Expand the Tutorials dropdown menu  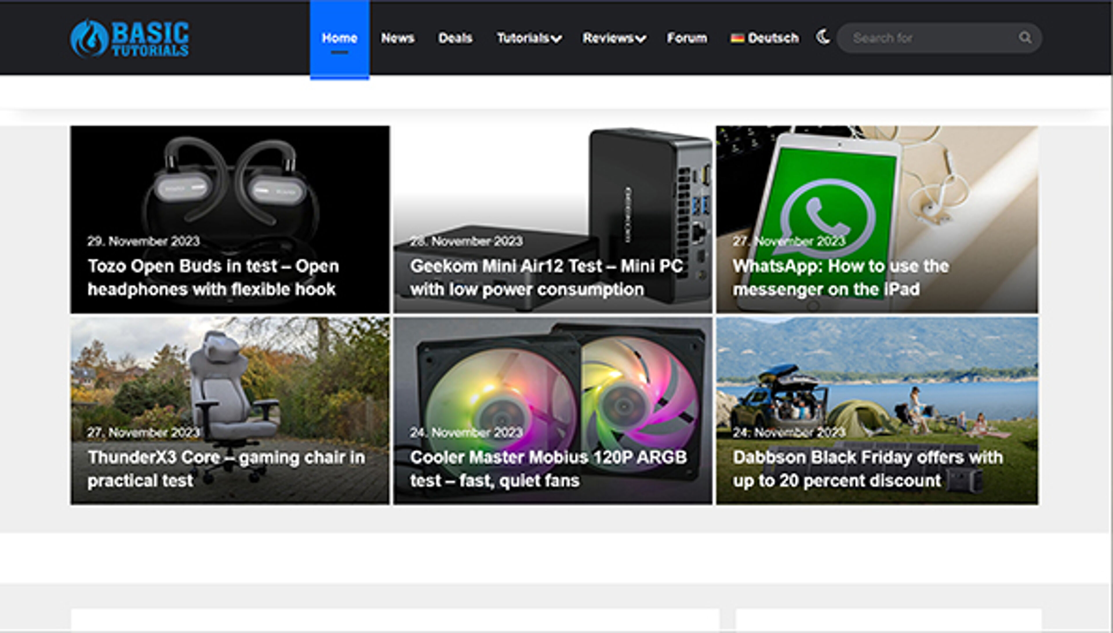(529, 38)
